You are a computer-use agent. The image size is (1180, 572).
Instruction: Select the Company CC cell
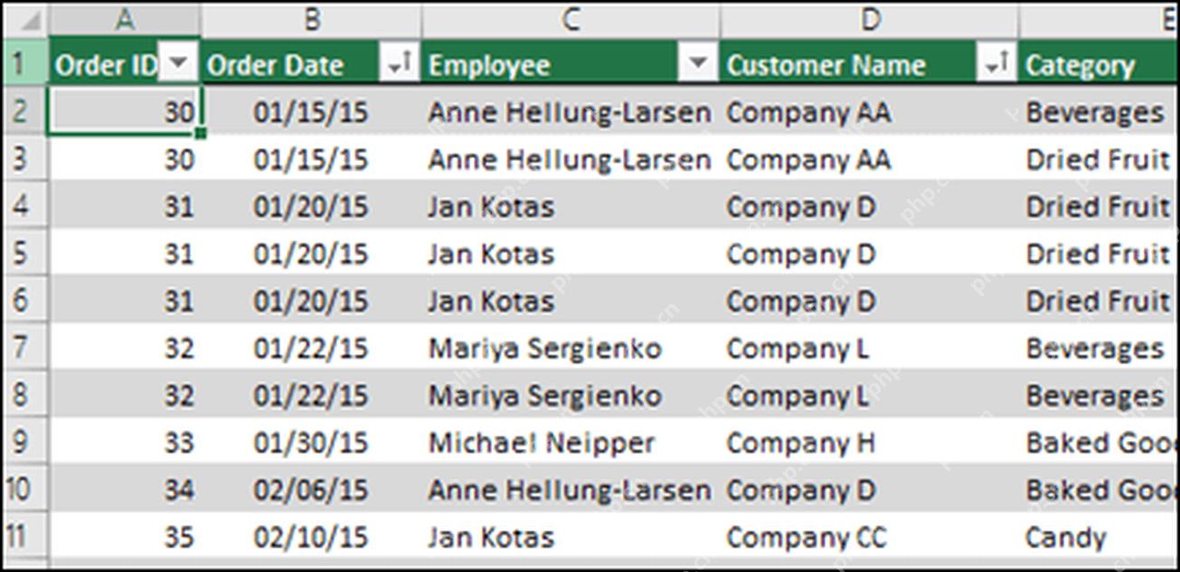click(870, 537)
